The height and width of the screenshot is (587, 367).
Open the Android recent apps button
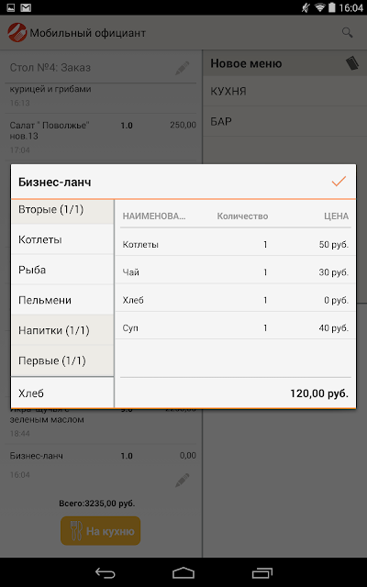(x=262, y=572)
